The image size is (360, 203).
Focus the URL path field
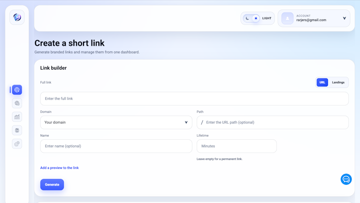point(275,122)
